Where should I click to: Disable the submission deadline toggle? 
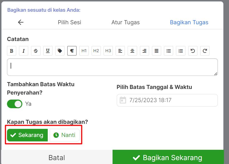15,103
